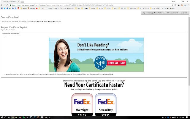Click the taskbar clock
Viewport: 190px width, 119px height.
click(x=182, y=117)
